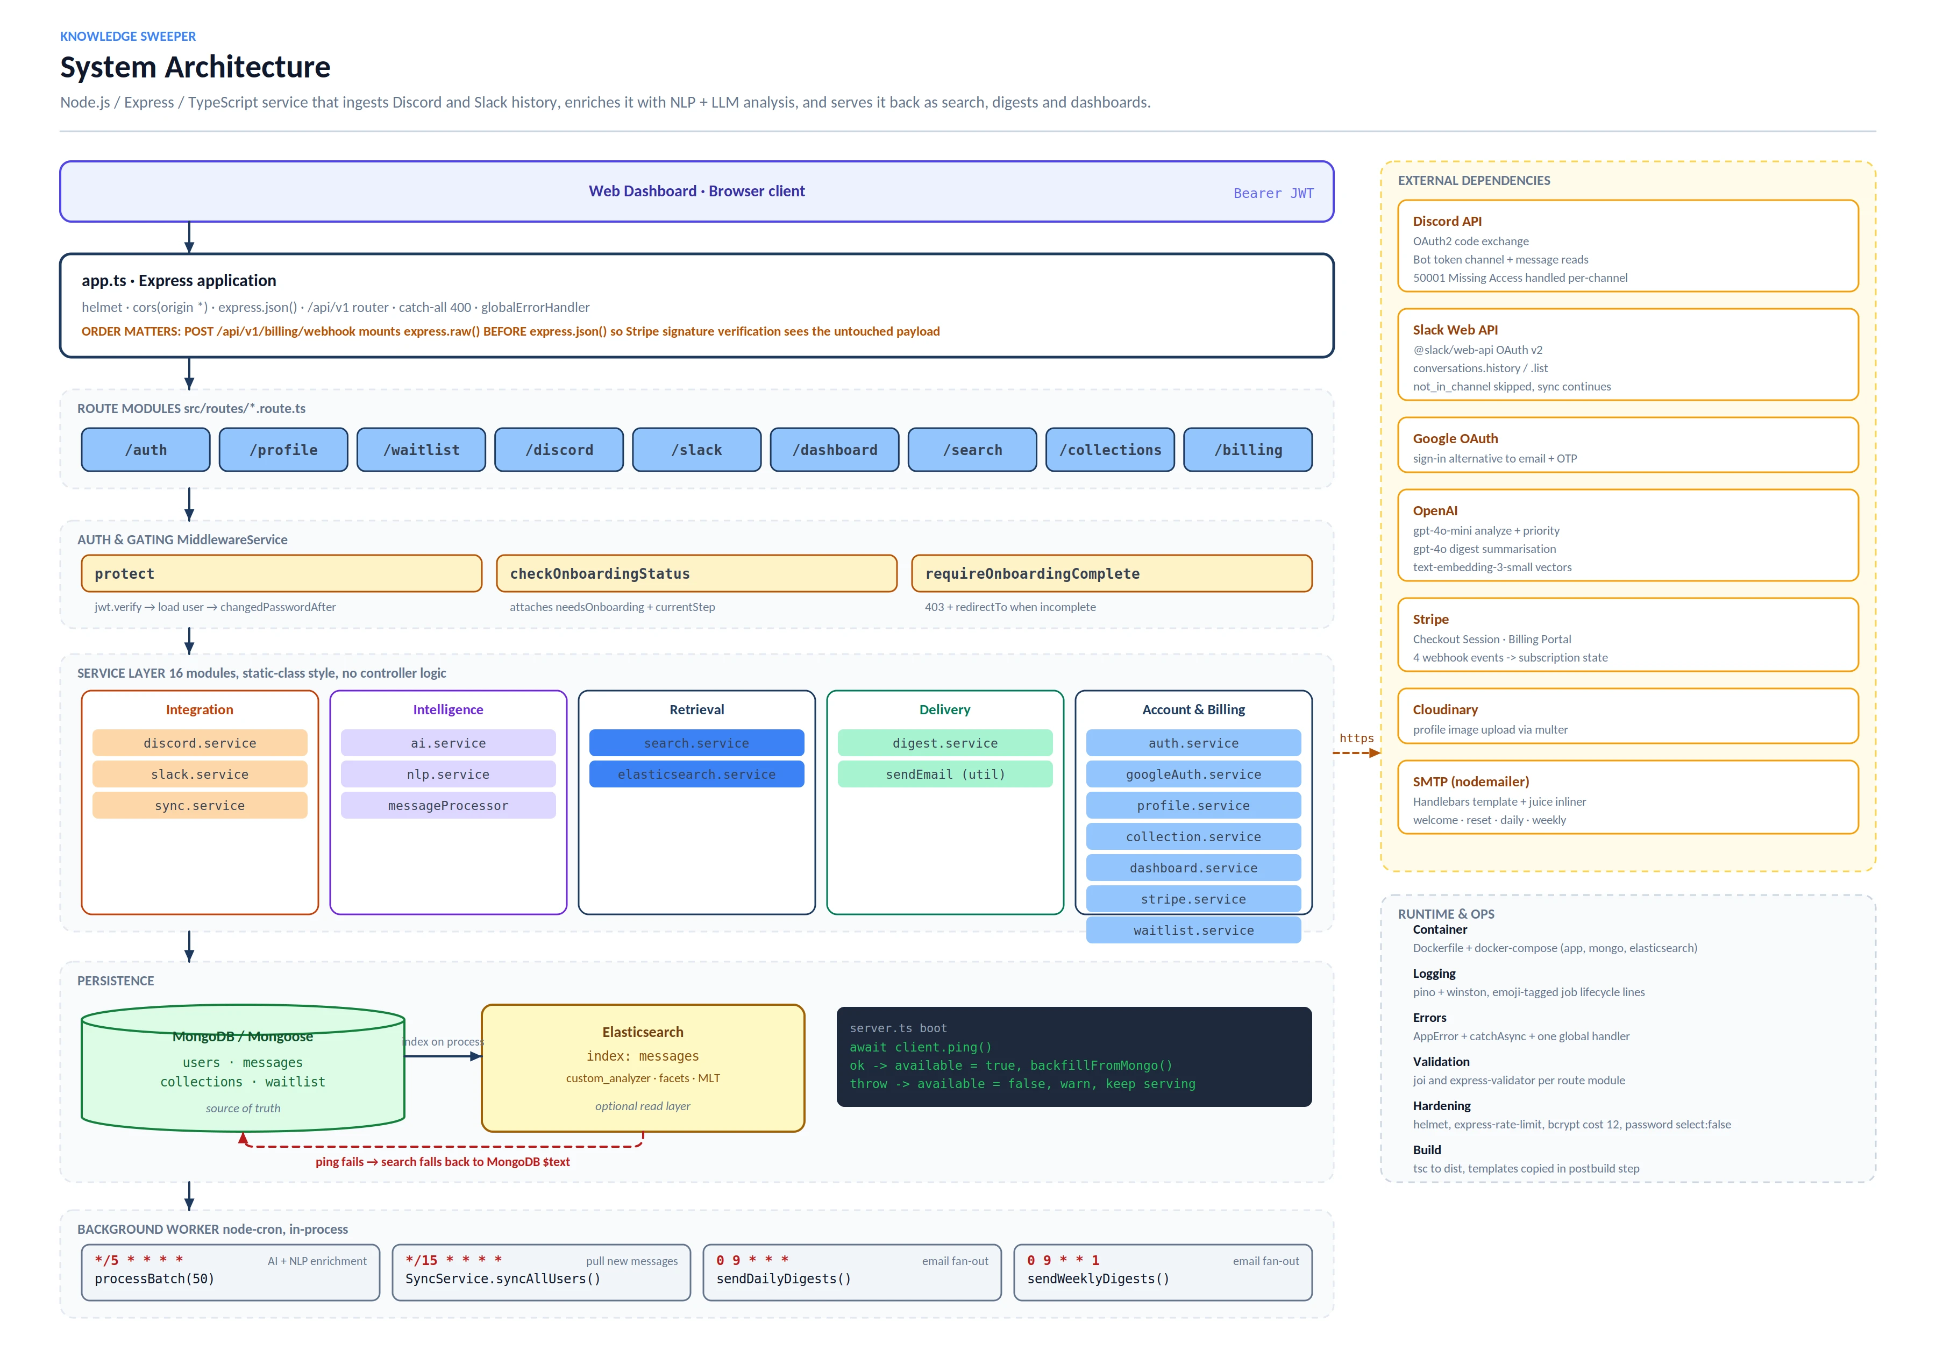The image size is (1936, 1364).
Task: Click auth.service in Account & Billing
Action: pyautogui.click(x=1193, y=743)
